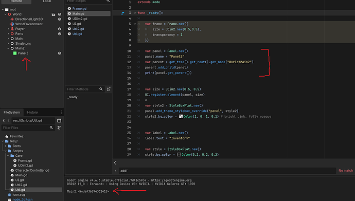This screenshot has height=201, width=355.
Task: Open UDim2.gd in the script list
Action: (x=80, y=19)
